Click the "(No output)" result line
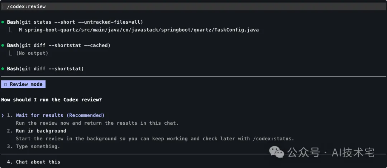387x168 pixels. coord(32,53)
